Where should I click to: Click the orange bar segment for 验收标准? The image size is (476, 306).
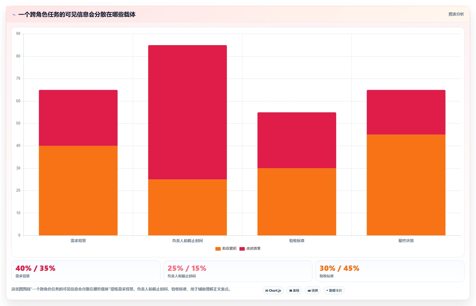tap(297, 202)
